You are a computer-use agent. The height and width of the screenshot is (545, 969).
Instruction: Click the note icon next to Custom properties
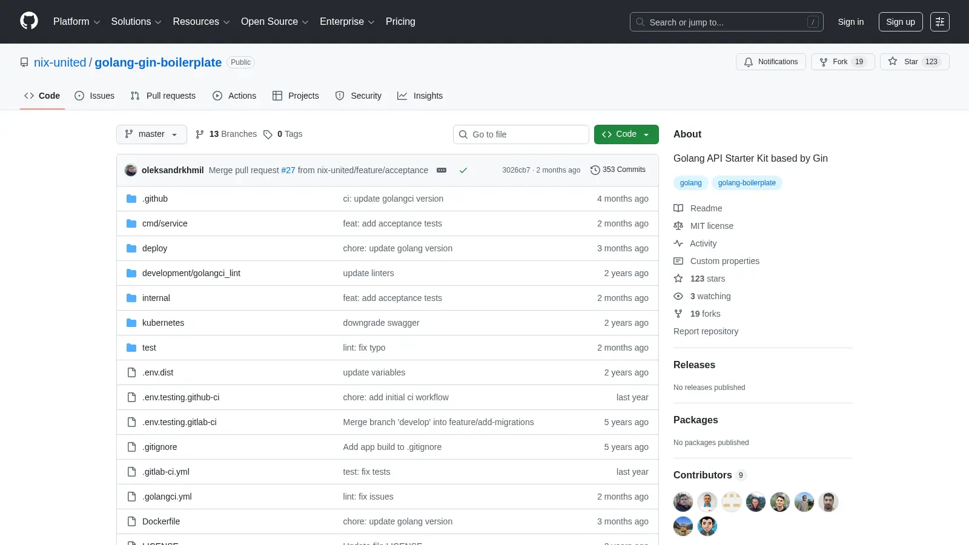[678, 261]
